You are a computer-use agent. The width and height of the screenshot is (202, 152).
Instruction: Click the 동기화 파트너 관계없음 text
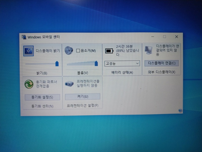tap(46, 84)
